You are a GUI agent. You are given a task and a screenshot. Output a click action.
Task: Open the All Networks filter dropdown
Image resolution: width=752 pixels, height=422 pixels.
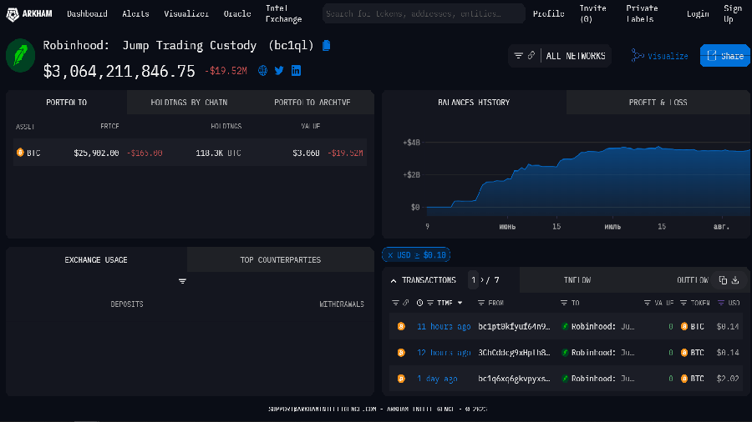560,56
